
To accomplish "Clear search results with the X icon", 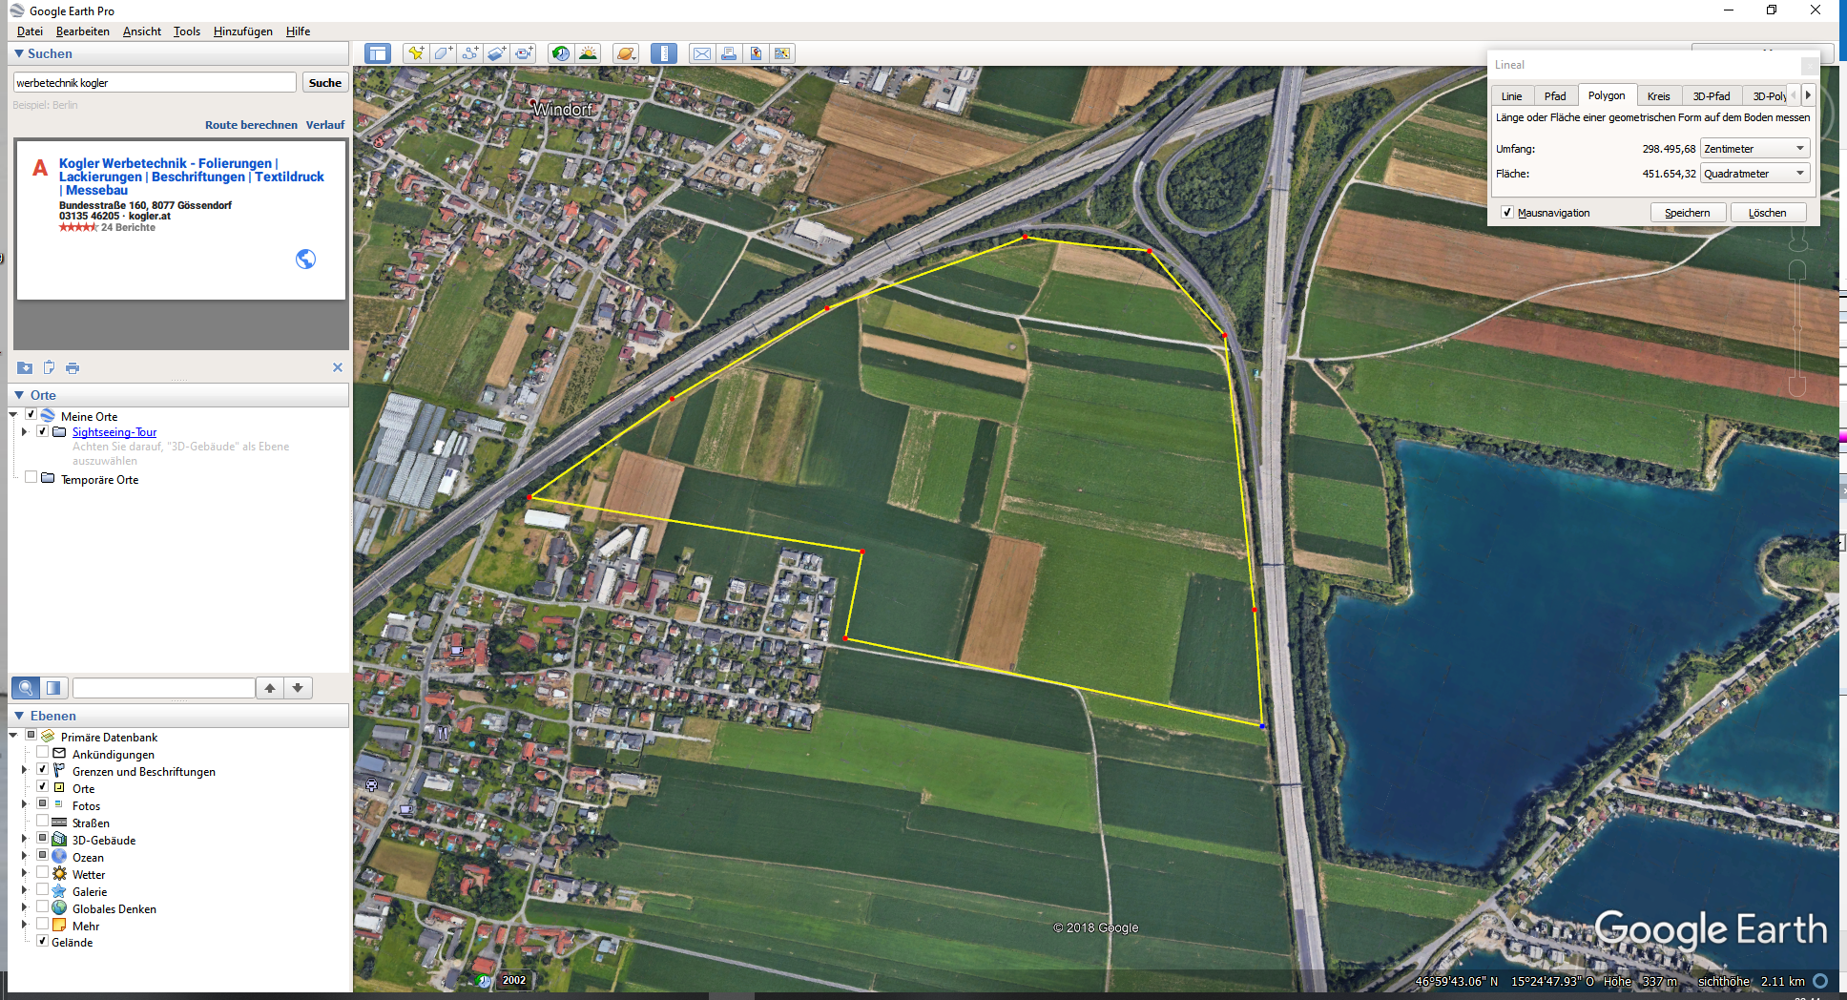I will click(337, 367).
